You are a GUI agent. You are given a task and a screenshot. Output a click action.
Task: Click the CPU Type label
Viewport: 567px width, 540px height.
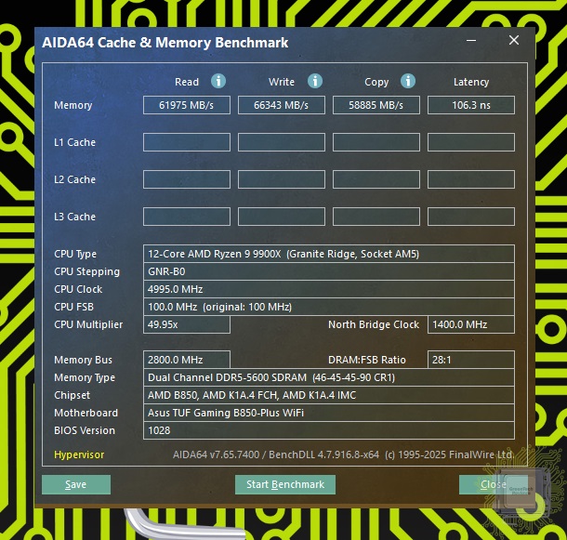(x=75, y=254)
